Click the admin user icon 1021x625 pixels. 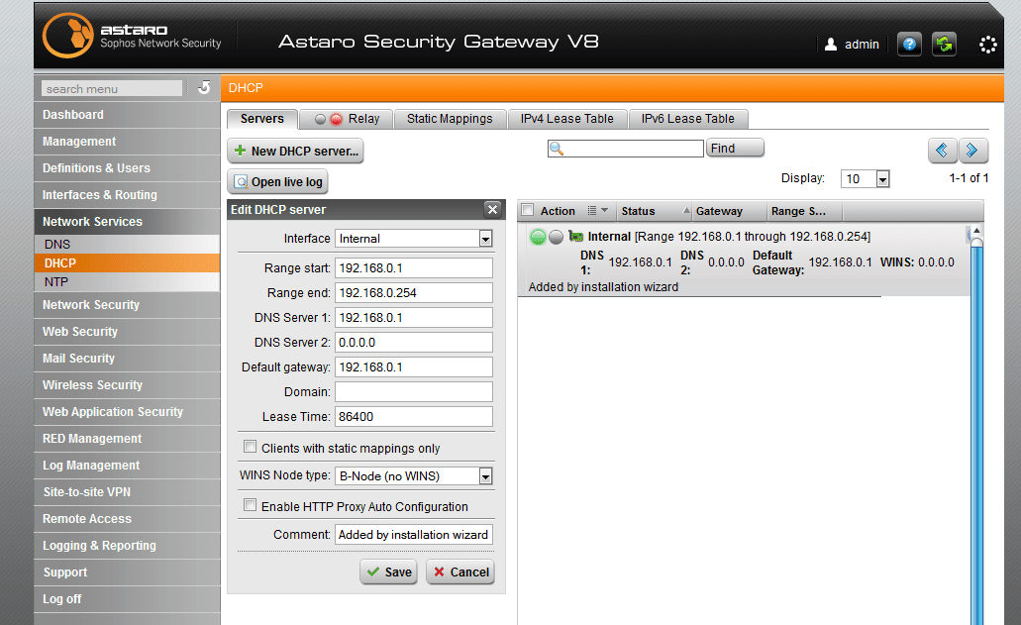[830, 45]
